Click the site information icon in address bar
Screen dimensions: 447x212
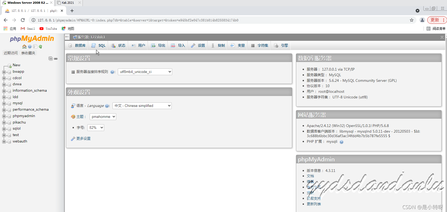pyautogui.click(x=33, y=20)
